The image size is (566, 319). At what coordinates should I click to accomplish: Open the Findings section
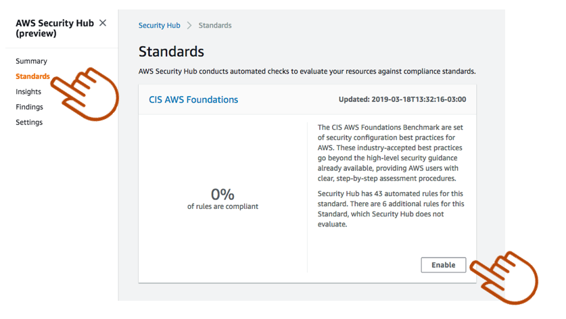[x=29, y=107]
